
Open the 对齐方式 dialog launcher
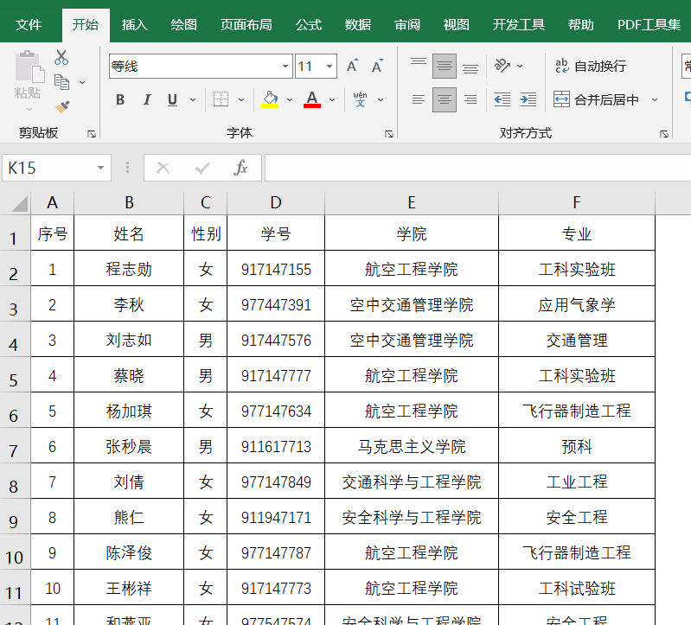pyautogui.click(x=663, y=134)
